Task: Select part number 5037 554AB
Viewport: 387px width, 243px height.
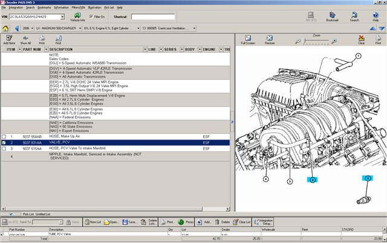Action: 32,136
